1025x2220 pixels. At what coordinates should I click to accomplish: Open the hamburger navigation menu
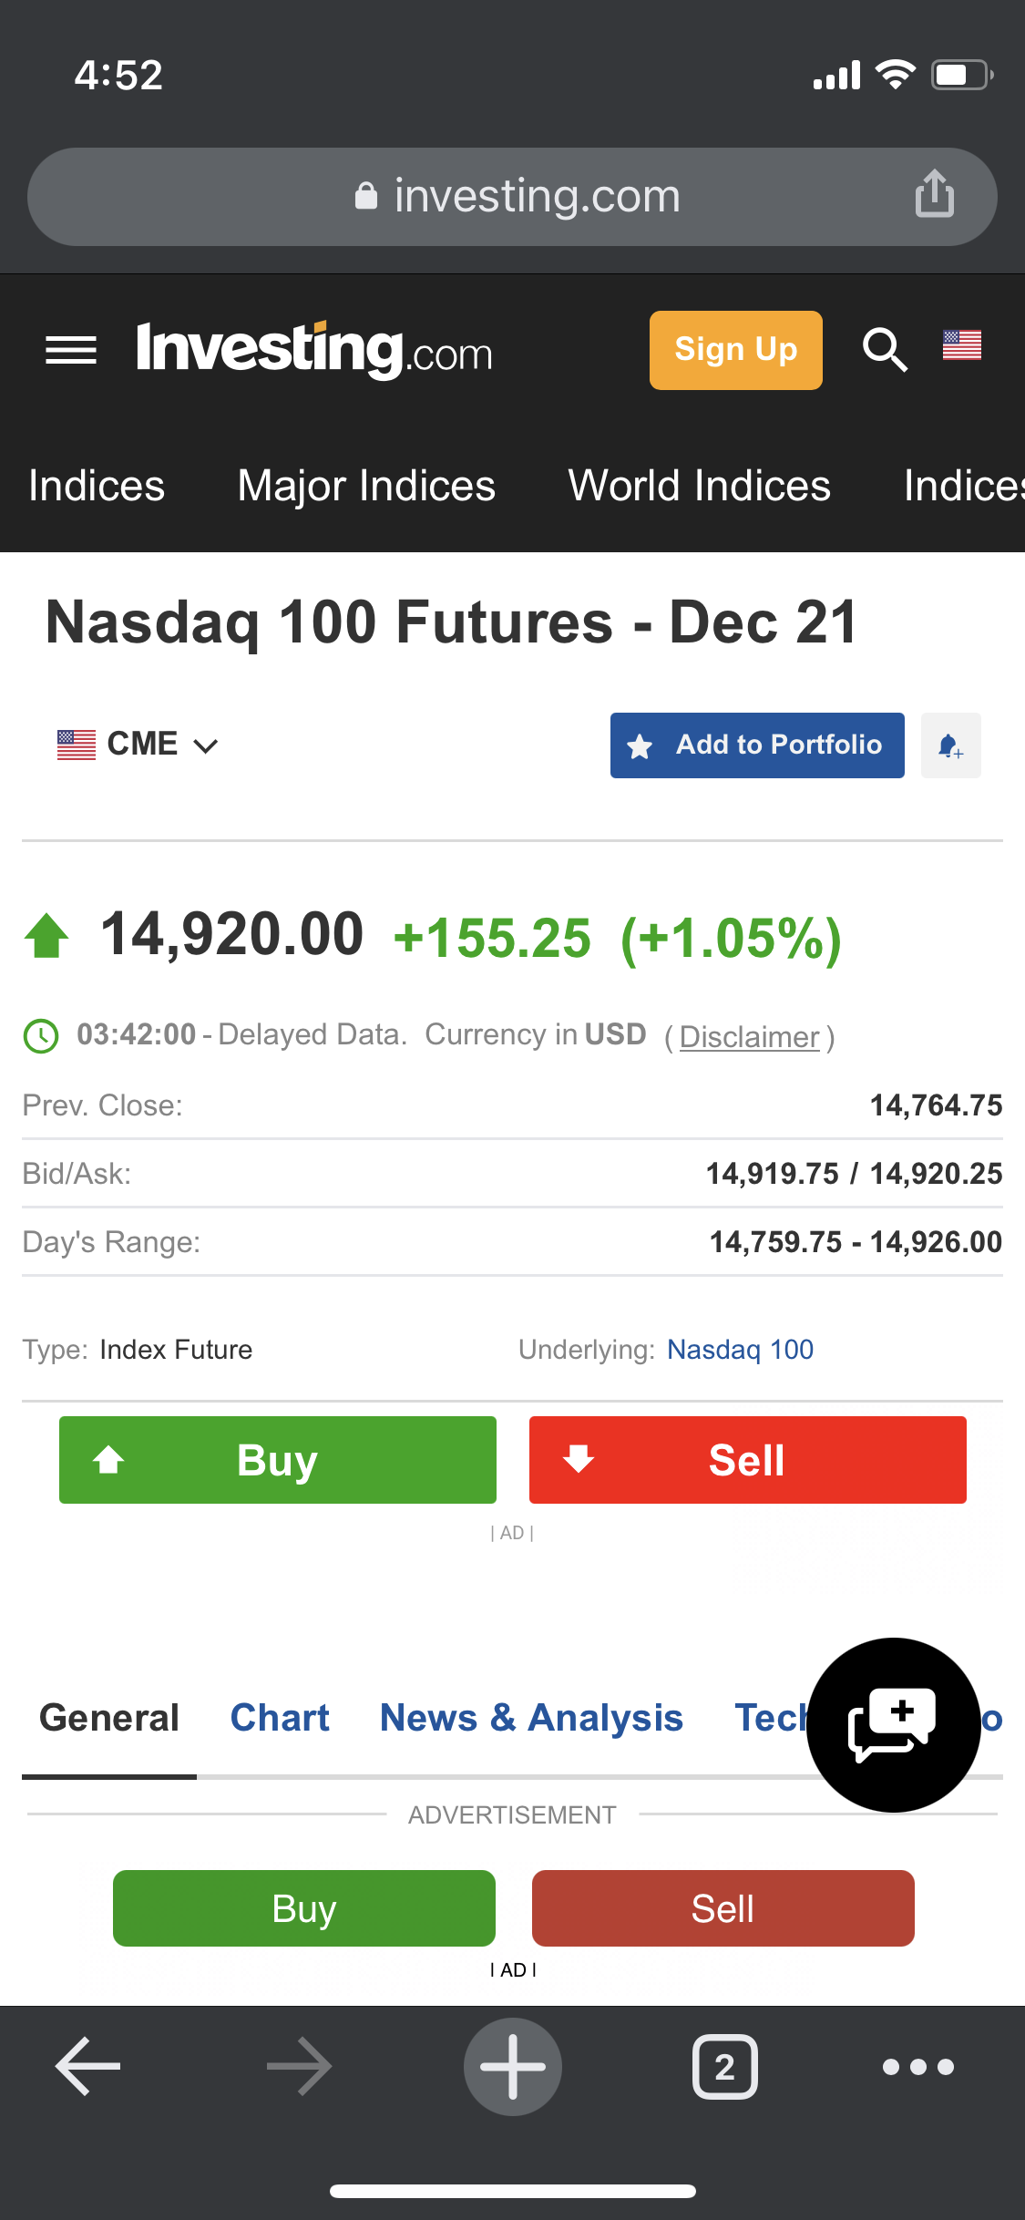[71, 350]
